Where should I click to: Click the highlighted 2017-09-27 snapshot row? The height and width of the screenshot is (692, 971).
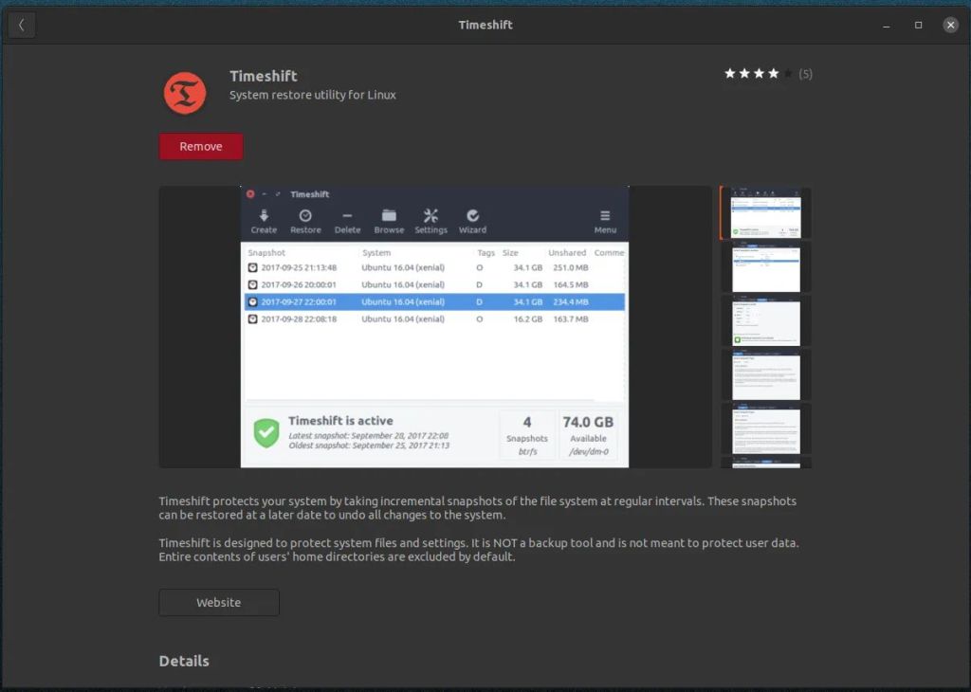coord(434,301)
